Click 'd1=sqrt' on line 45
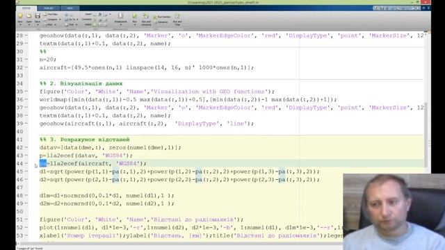 (51, 172)
